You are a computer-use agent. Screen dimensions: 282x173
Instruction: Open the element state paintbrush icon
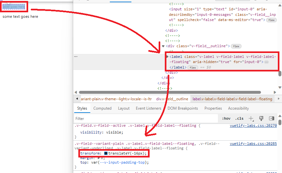coord(261,118)
